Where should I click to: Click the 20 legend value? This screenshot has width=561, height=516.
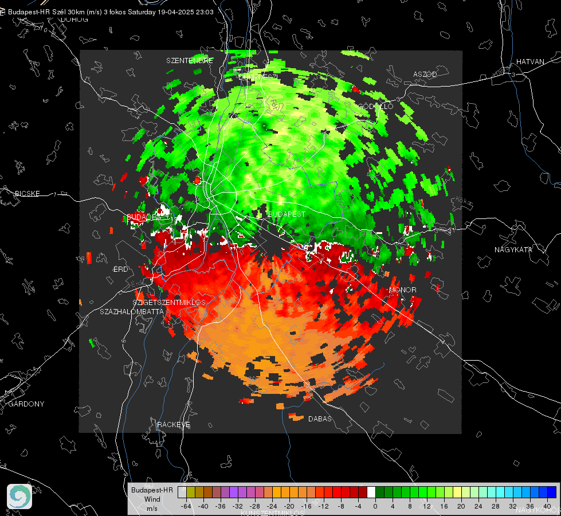point(461,506)
